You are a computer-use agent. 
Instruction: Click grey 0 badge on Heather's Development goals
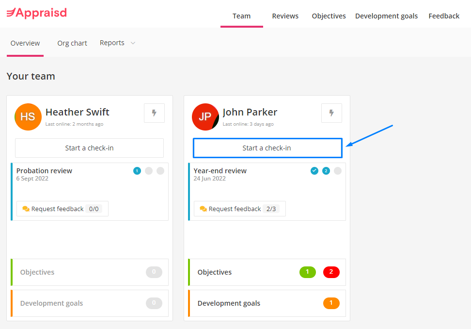[x=154, y=303]
